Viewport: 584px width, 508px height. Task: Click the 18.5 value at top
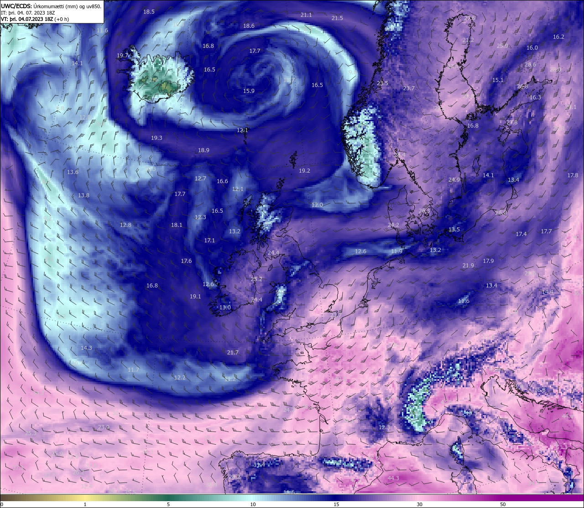[x=149, y=12]
